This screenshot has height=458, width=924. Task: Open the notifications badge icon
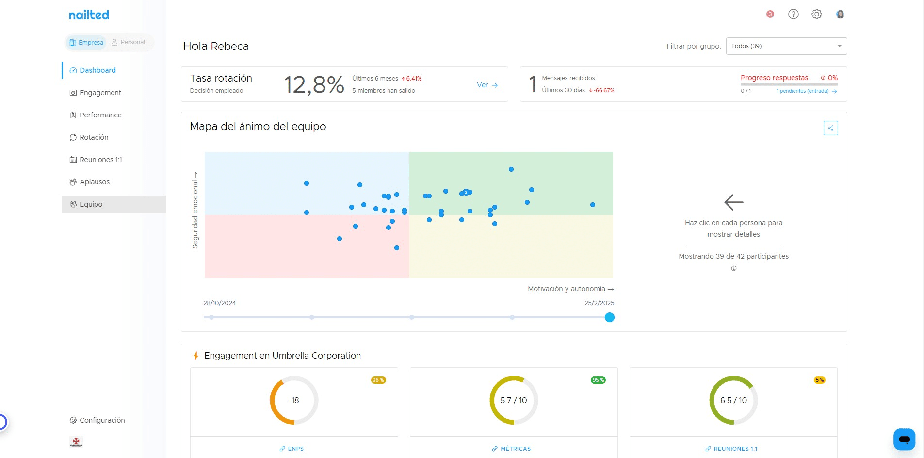(770, 14)
